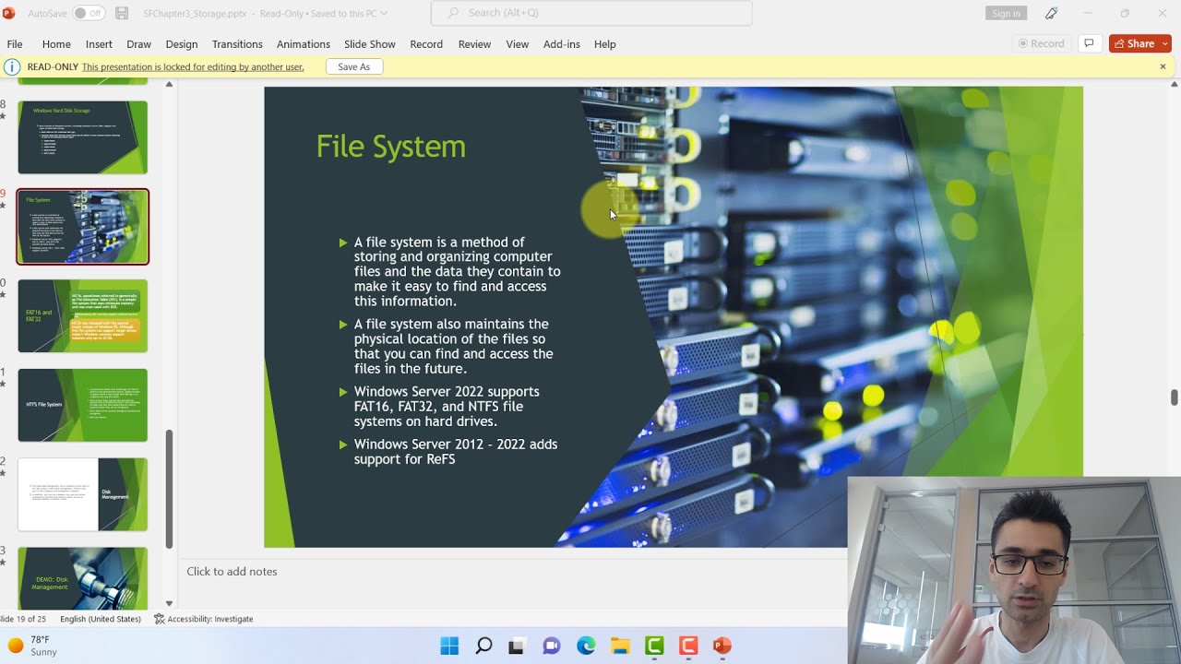Select the FAT16 and FAT32 slide thumbnail
The image size is (1181, 664).
tap(82, 316)
